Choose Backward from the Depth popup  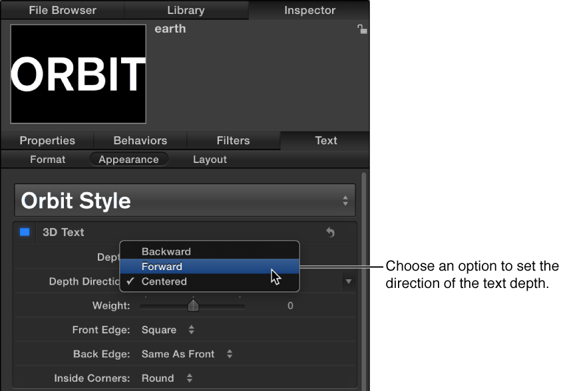click(166, 251)
